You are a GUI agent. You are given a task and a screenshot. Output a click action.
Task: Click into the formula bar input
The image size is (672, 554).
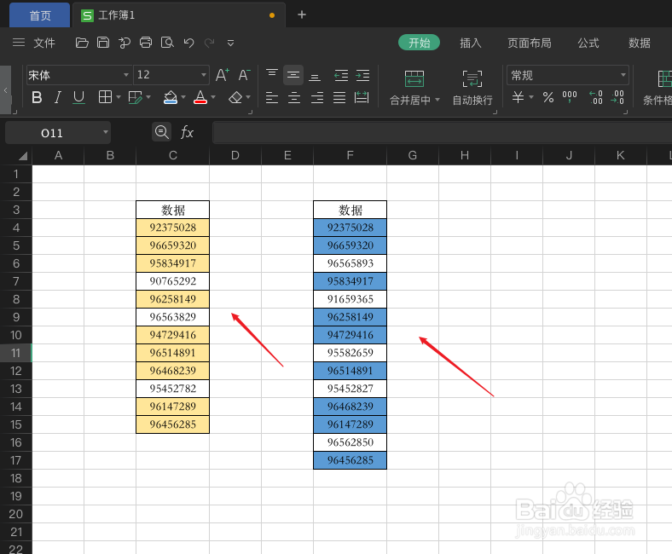pyautogui.click(x=442, y=132)
